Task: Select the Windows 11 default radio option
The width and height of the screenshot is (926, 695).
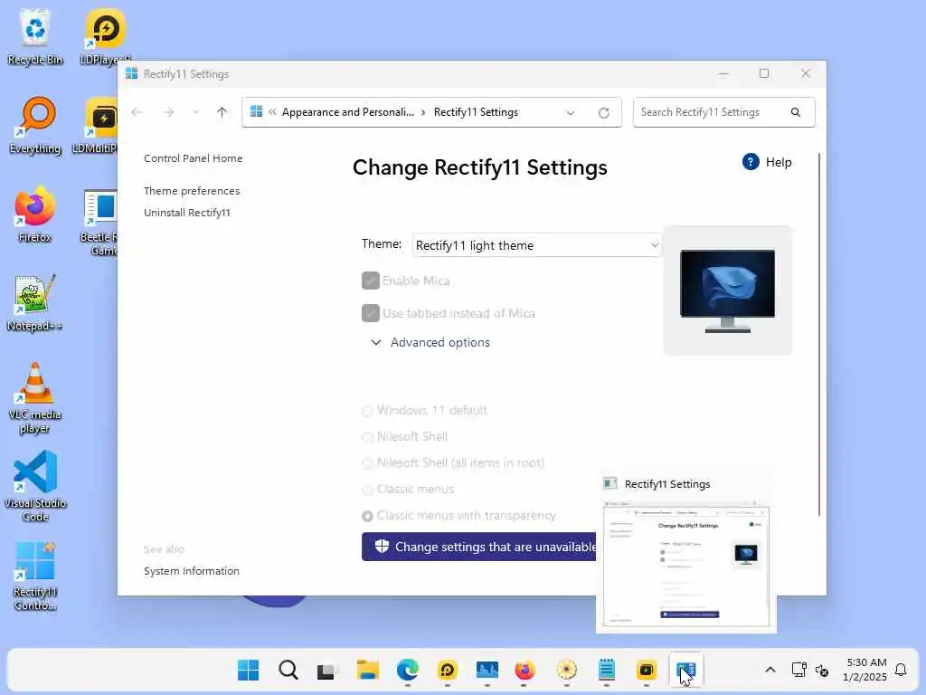Action: click(367, 411)
